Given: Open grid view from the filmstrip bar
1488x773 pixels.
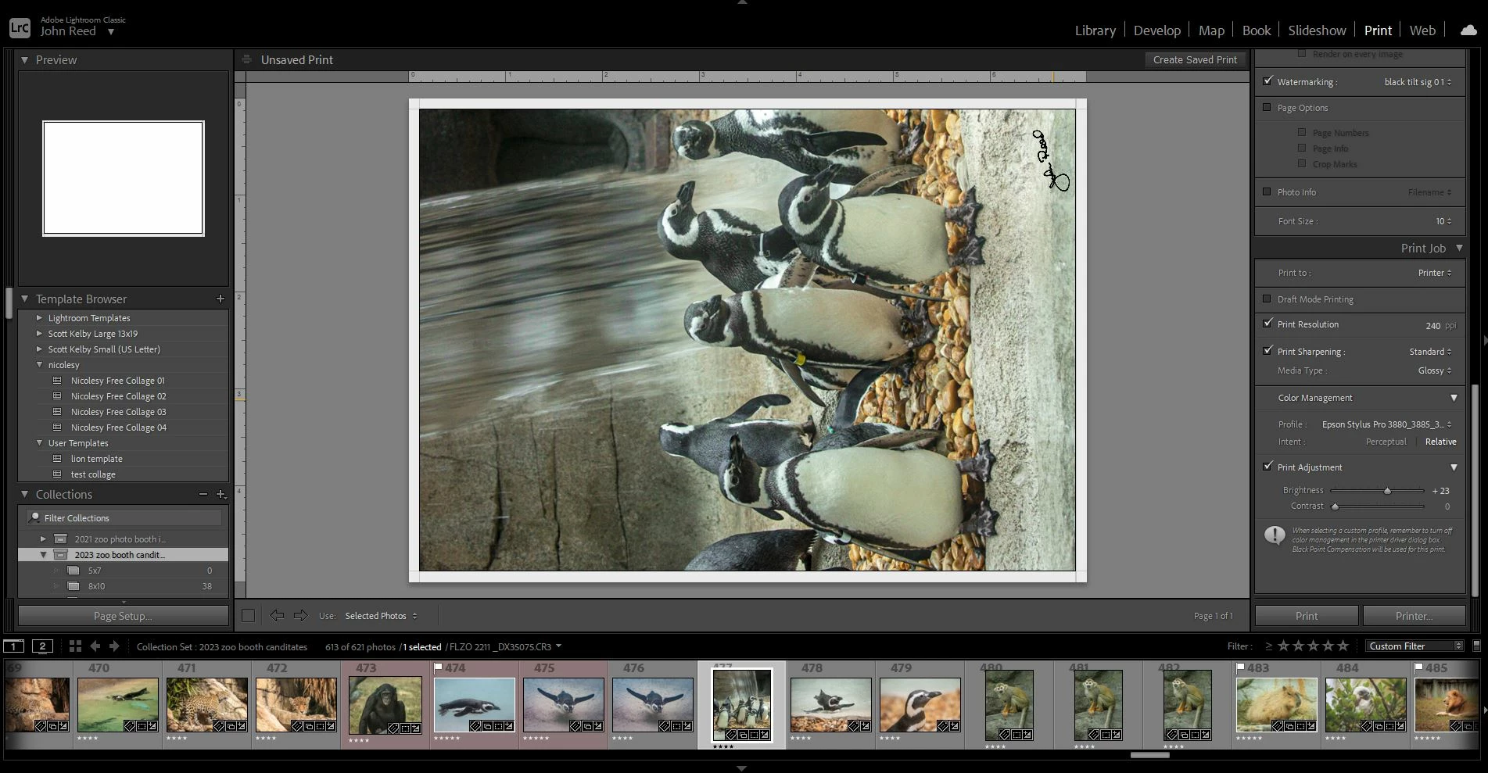Looking at the screenshot, I should pos(75,646).
